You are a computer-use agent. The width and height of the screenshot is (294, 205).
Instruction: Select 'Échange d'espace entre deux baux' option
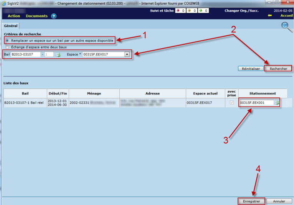(7, 47)
